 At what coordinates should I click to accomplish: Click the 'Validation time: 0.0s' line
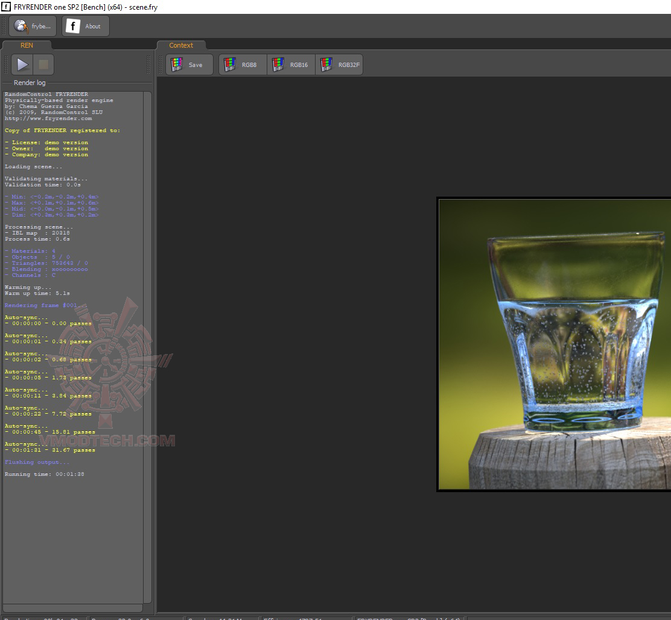click(x=43, y=185)
